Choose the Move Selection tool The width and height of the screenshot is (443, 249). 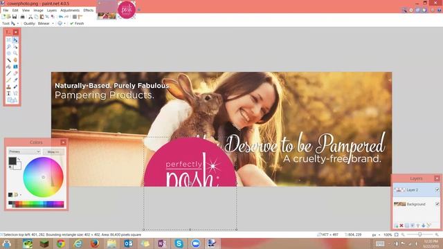15,47
